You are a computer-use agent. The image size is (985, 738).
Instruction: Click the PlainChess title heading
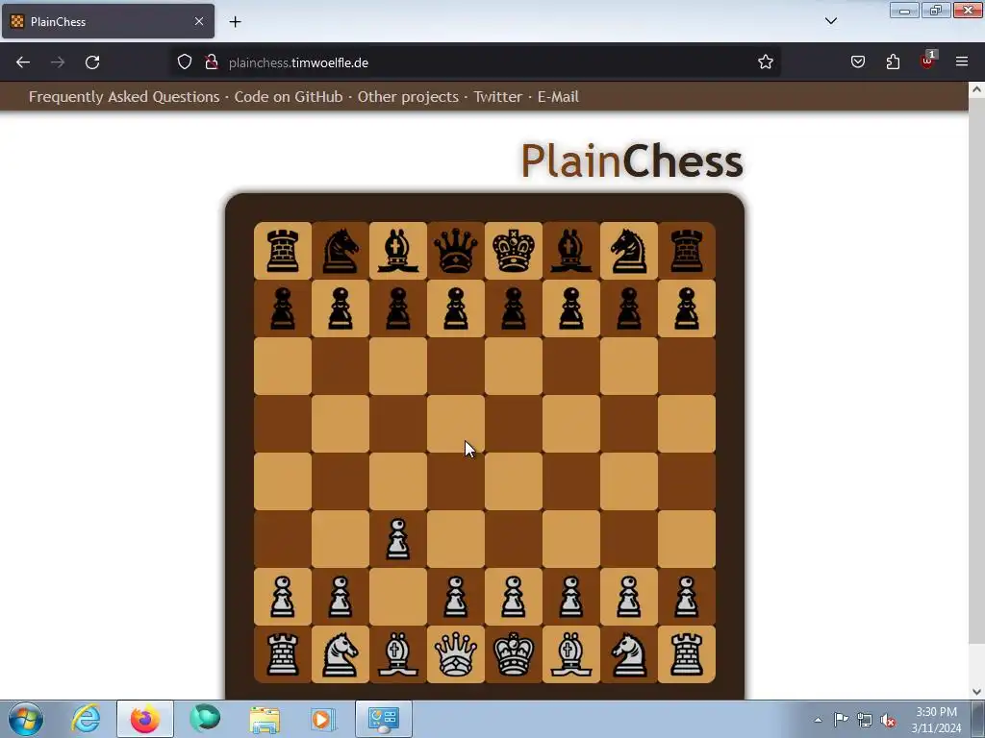point(632,161)
